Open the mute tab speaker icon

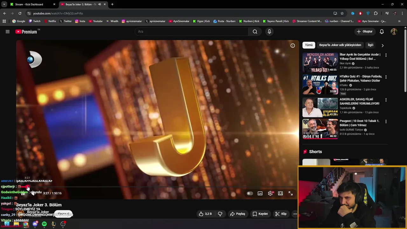point(100,4)
